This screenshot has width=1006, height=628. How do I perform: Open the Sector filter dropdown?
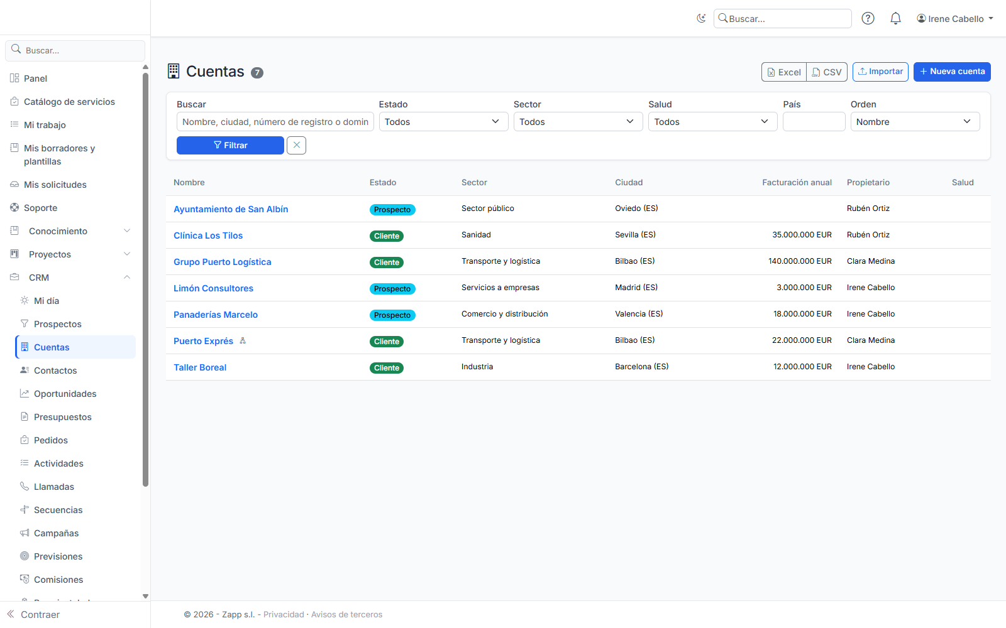click(578, 122)
